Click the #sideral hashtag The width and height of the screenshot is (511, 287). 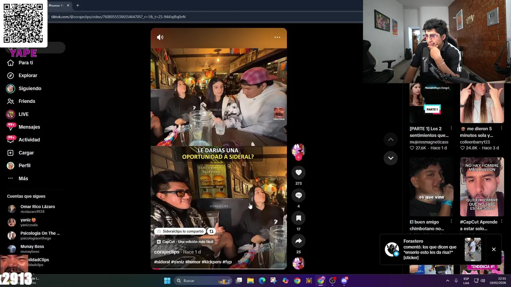(x=162, y=262)
